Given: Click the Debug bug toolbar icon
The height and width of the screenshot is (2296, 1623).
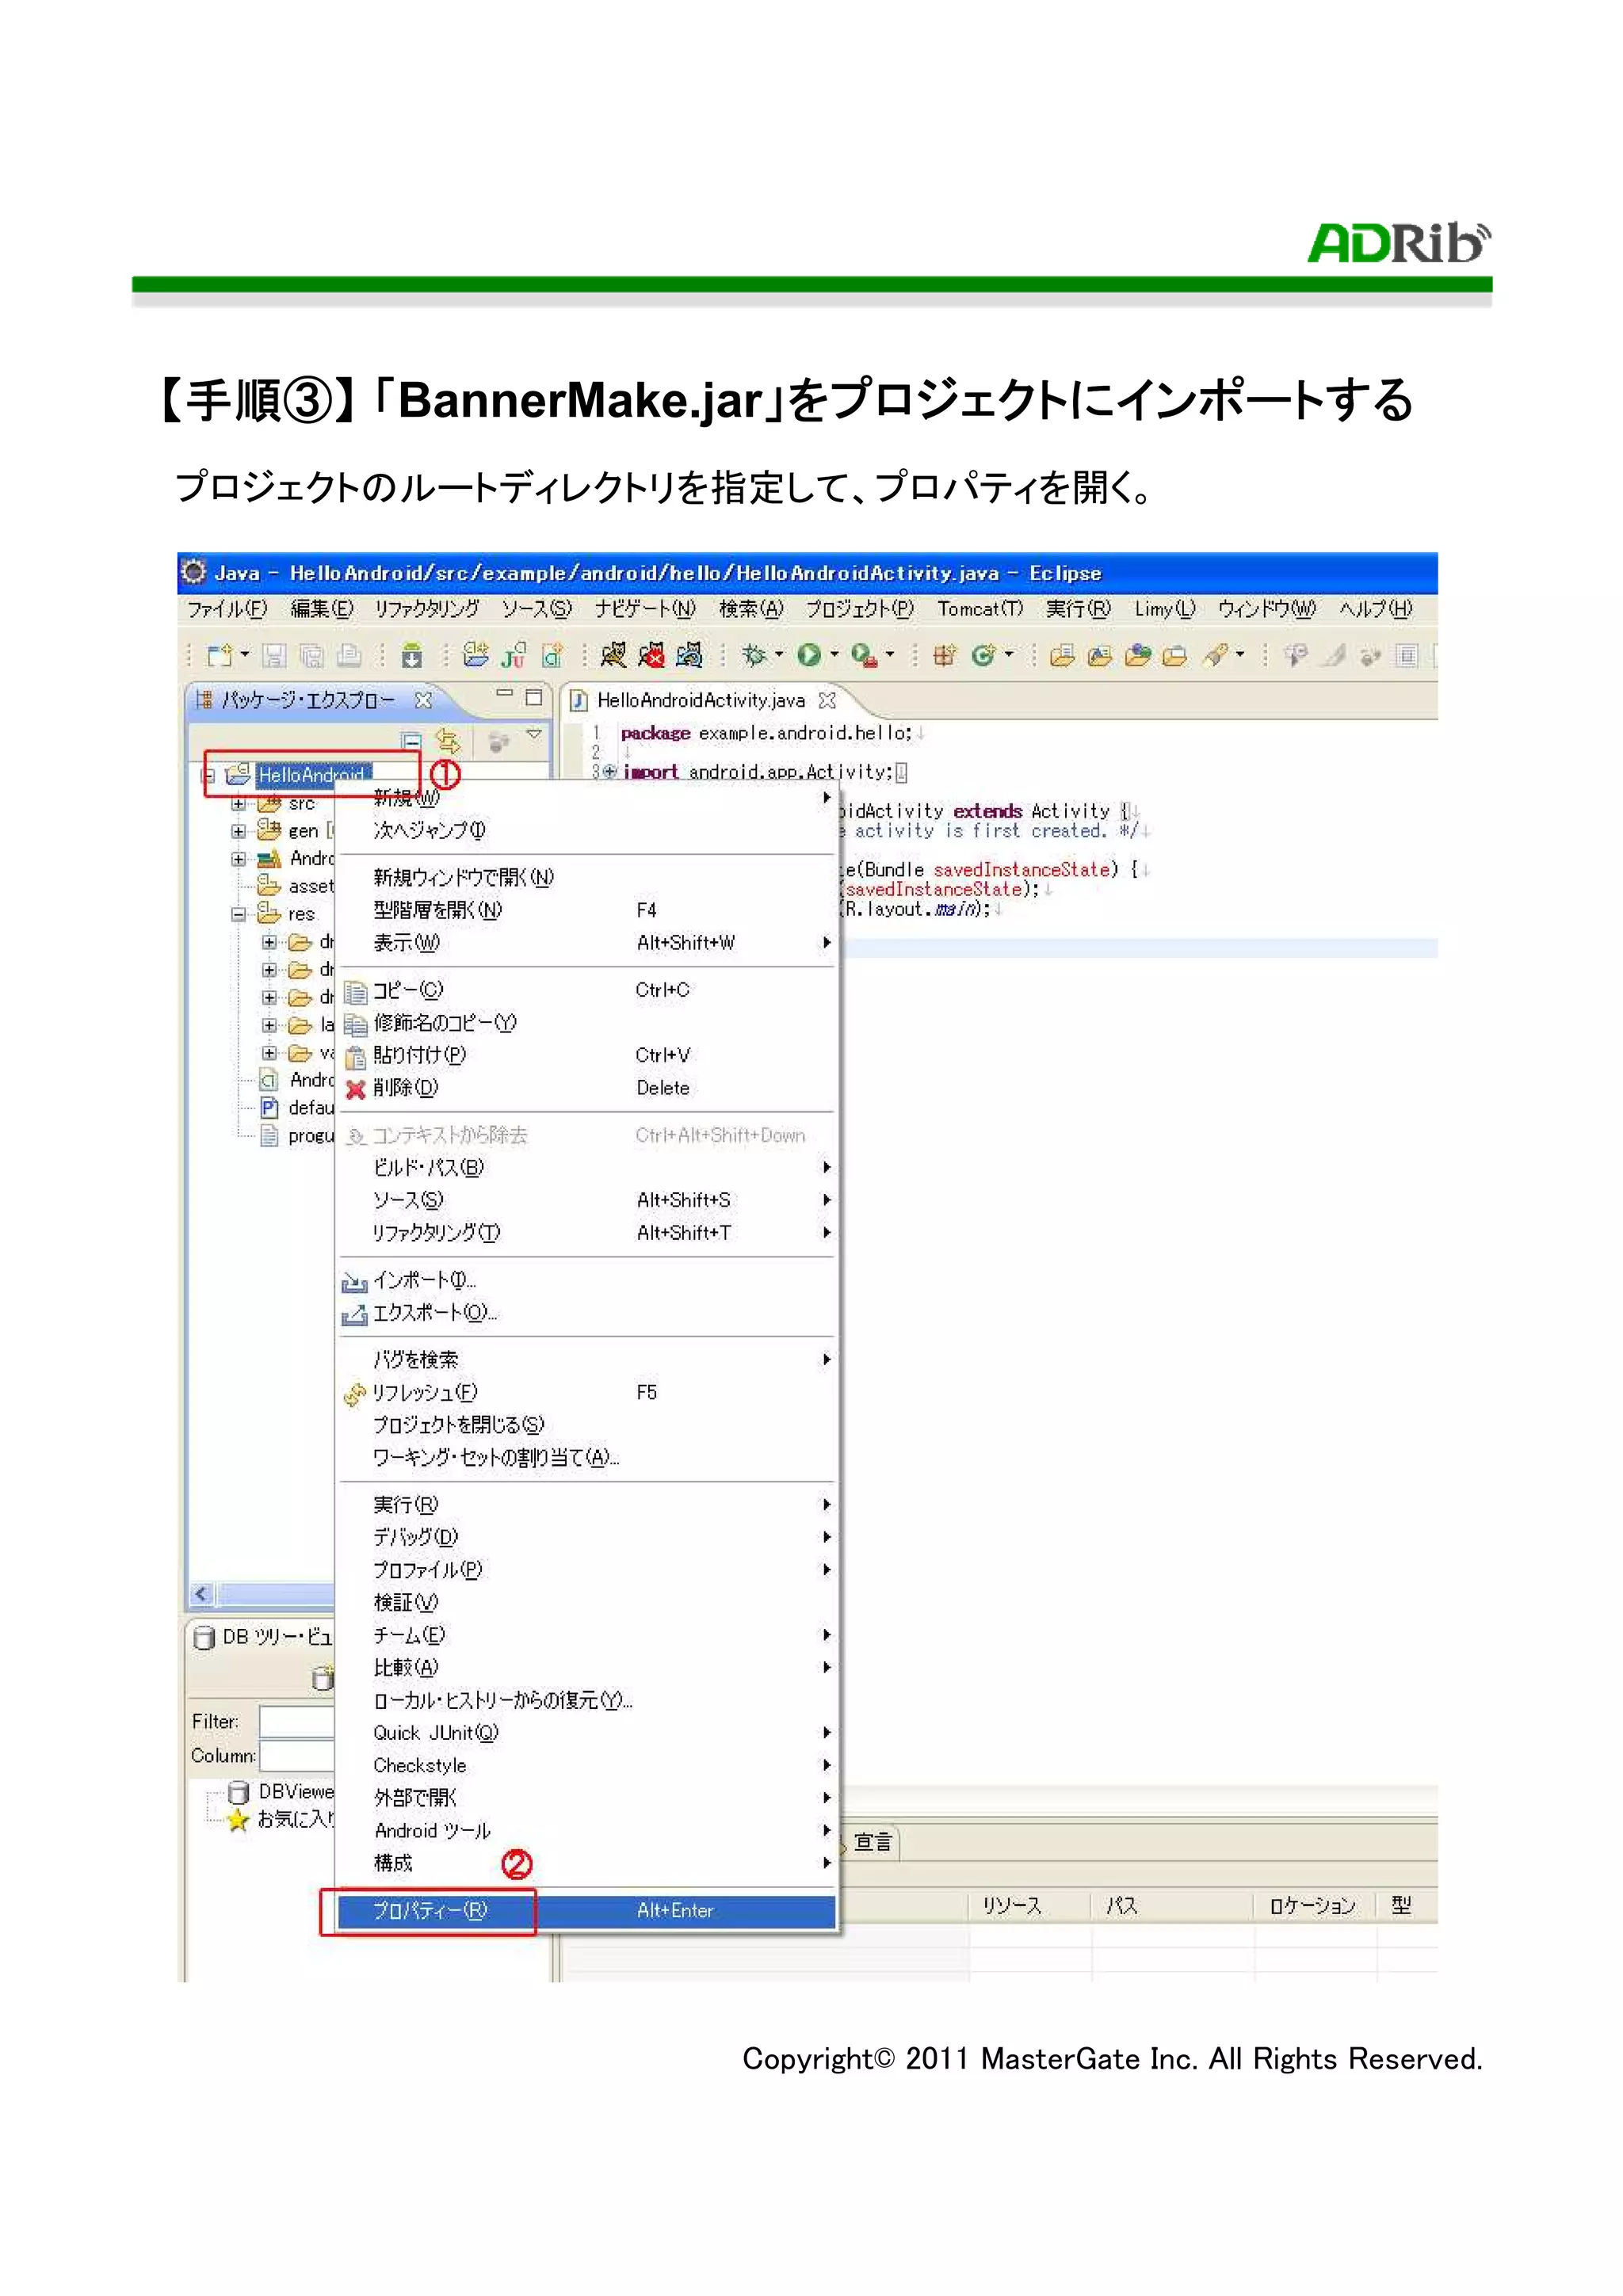Looking at the screenshot, I should coord(754,656).
